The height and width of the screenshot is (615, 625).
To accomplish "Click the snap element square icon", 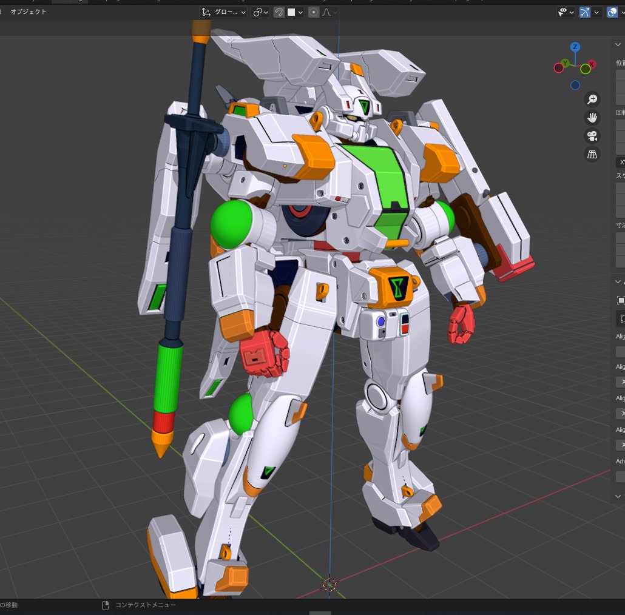I will [291, 12].
